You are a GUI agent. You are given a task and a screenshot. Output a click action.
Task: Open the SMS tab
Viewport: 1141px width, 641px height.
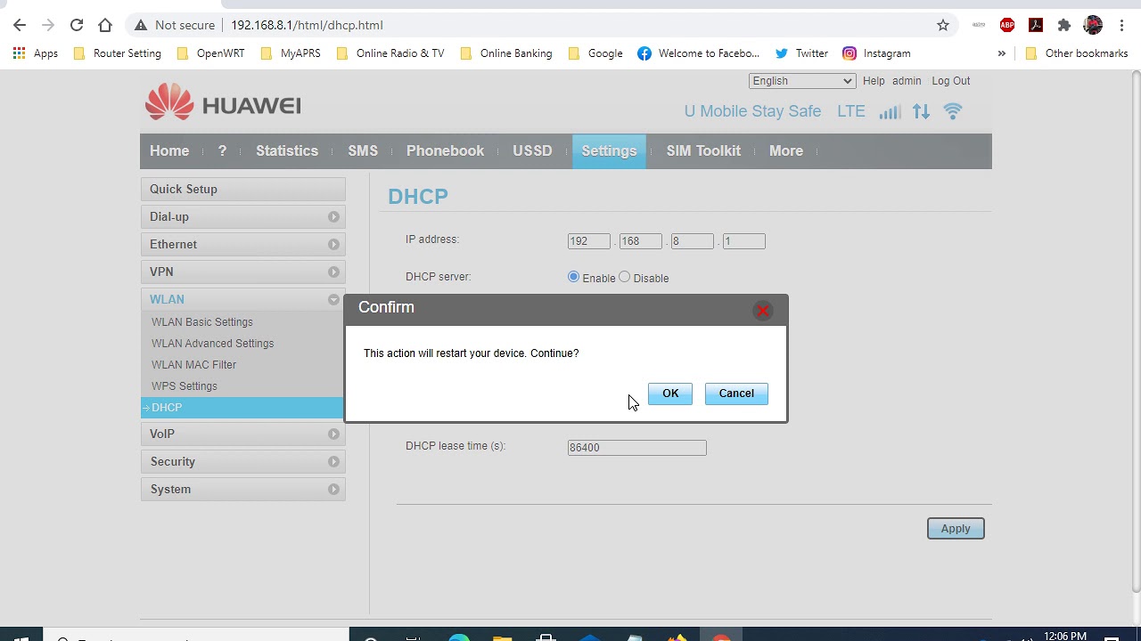click(363, 151)
